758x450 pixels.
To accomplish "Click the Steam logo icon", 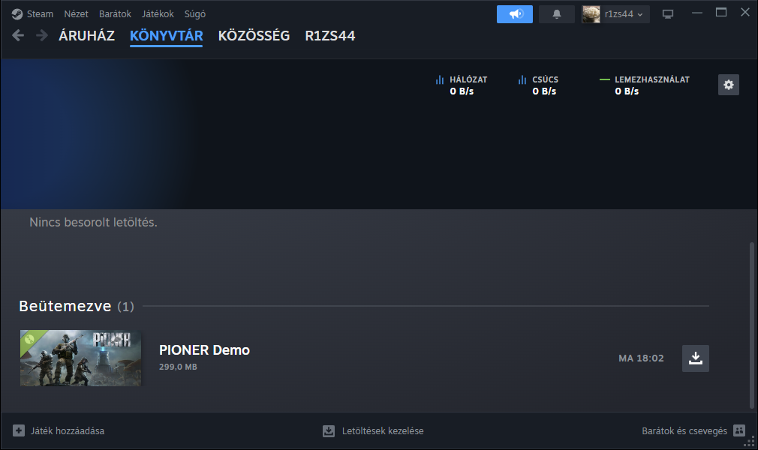I will (17, 14).
